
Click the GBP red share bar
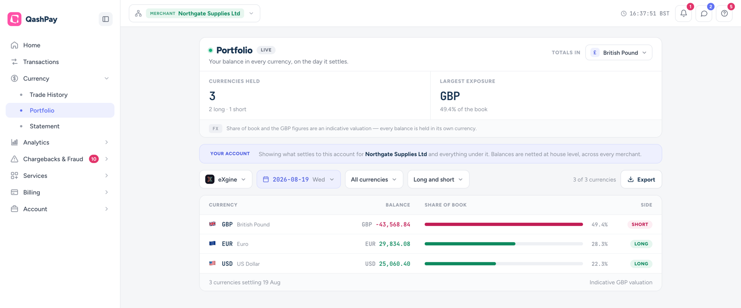[x=503, y=224]
